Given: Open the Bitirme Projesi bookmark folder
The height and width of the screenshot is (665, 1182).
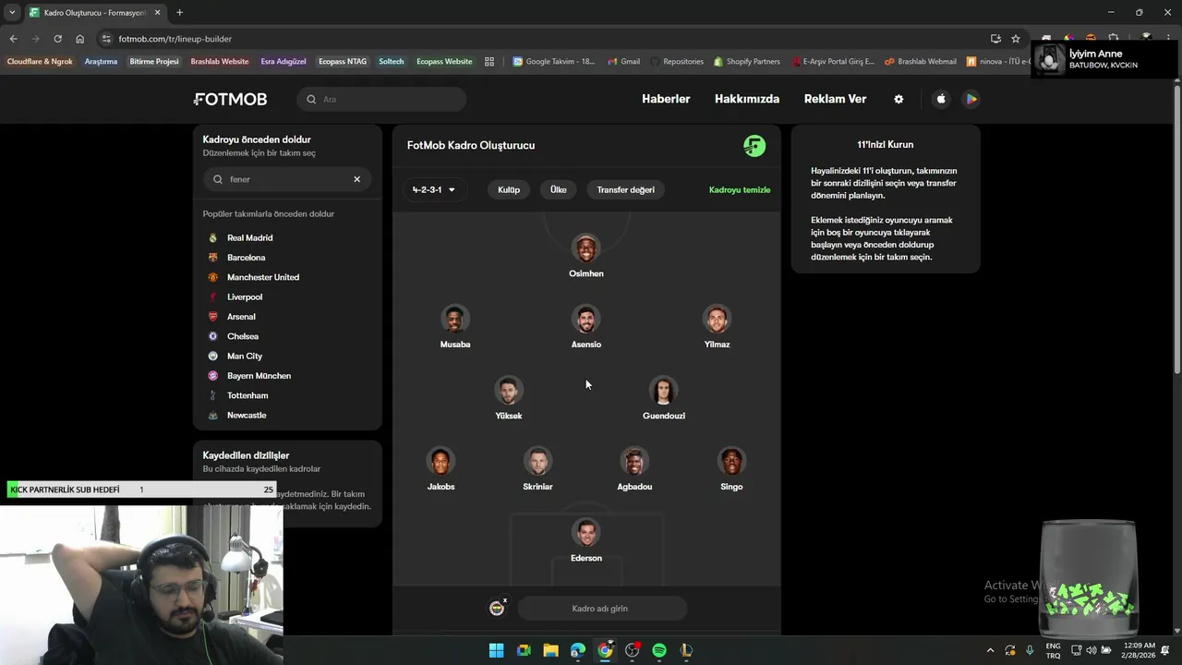Looking at the screenshot, I should click(154, 62).
